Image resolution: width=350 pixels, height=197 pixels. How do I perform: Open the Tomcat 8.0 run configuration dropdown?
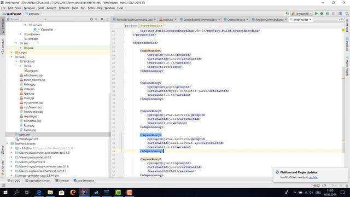(301, 14)
